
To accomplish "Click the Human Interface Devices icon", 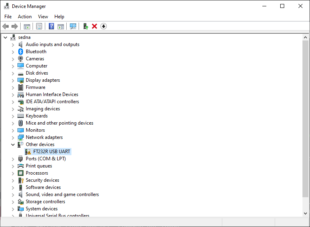I will pyautogui.click(x=21, y=95).
